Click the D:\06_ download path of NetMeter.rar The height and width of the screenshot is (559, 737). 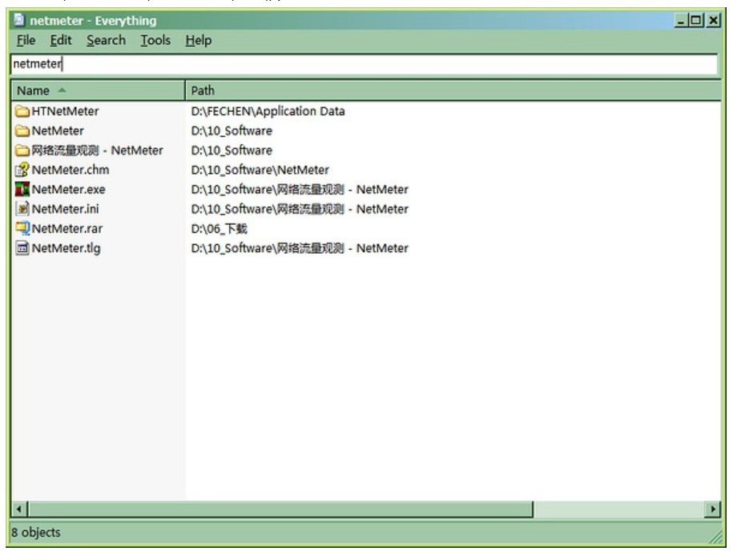coord(219,229)
